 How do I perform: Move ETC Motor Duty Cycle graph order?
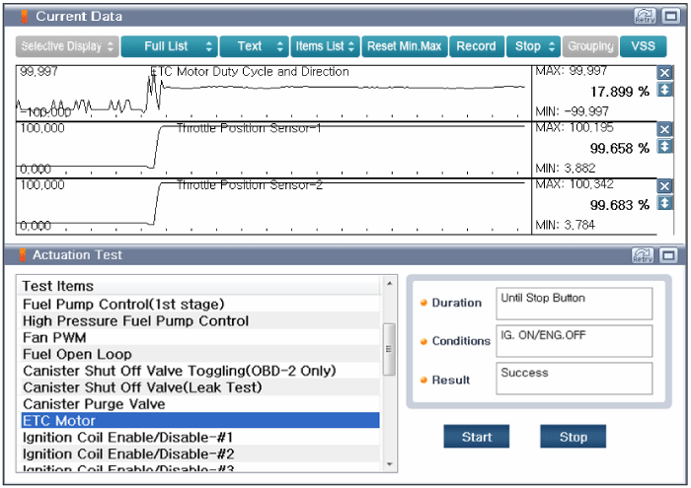click(x=664, y=90)
